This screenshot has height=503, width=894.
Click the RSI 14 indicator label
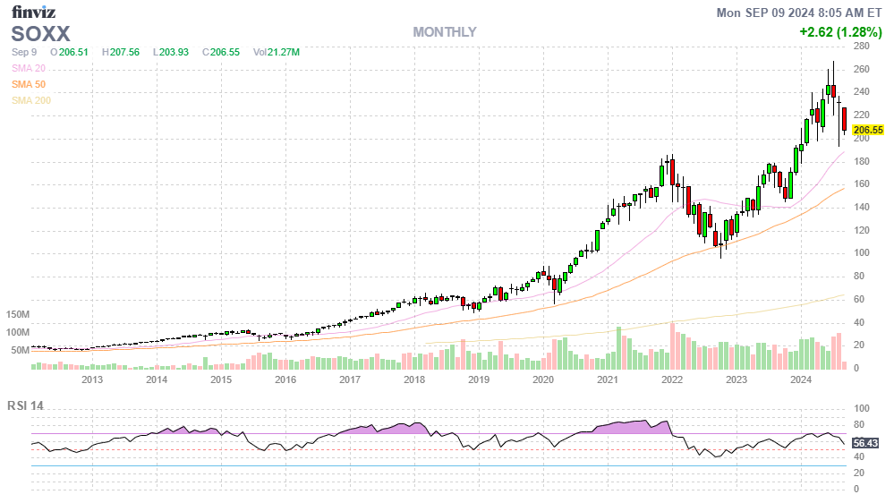click(25, 405)
